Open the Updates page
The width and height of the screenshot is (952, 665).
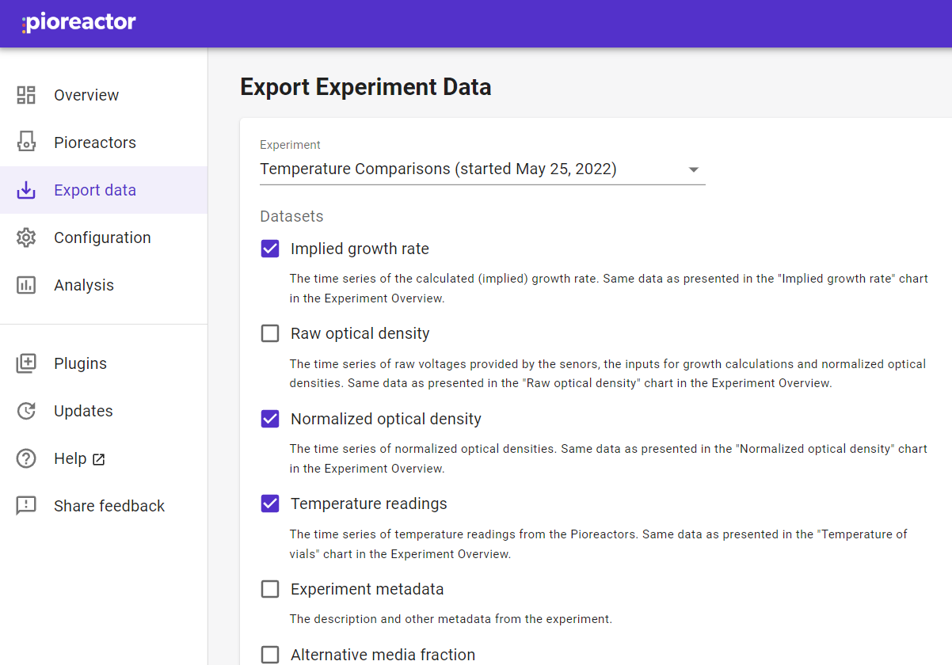pos(104,411)
